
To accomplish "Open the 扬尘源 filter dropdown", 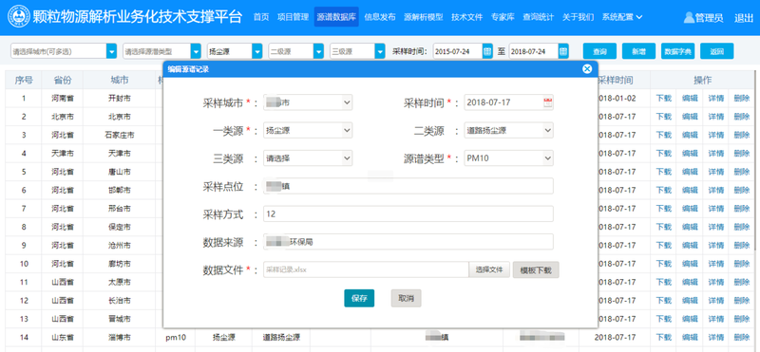I will [235, 51].
